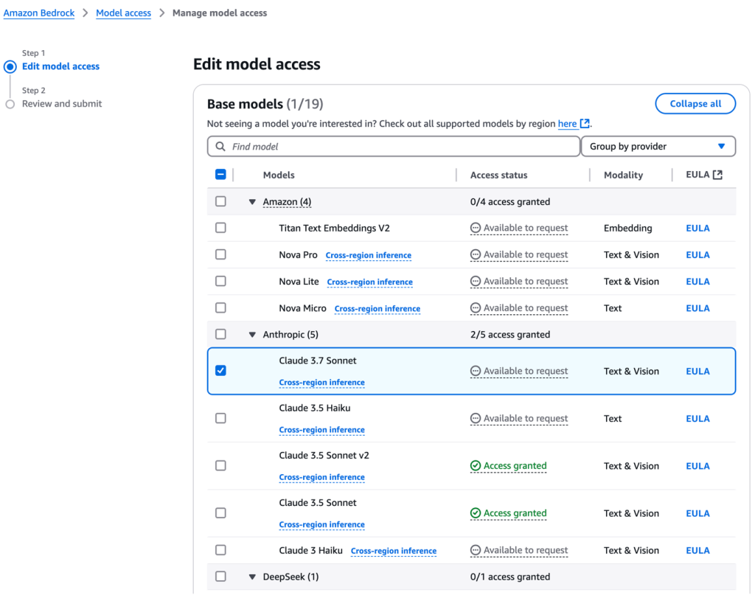Viewport: 755px width, 595px height.
Task: Check the Amazon (4) group checkbox
Action: (x=220, y=201)
